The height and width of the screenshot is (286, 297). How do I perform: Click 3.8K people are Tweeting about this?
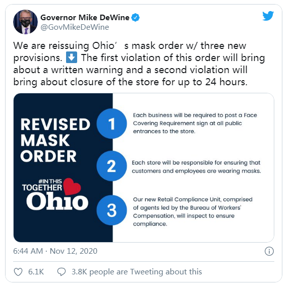pos(137,271)
